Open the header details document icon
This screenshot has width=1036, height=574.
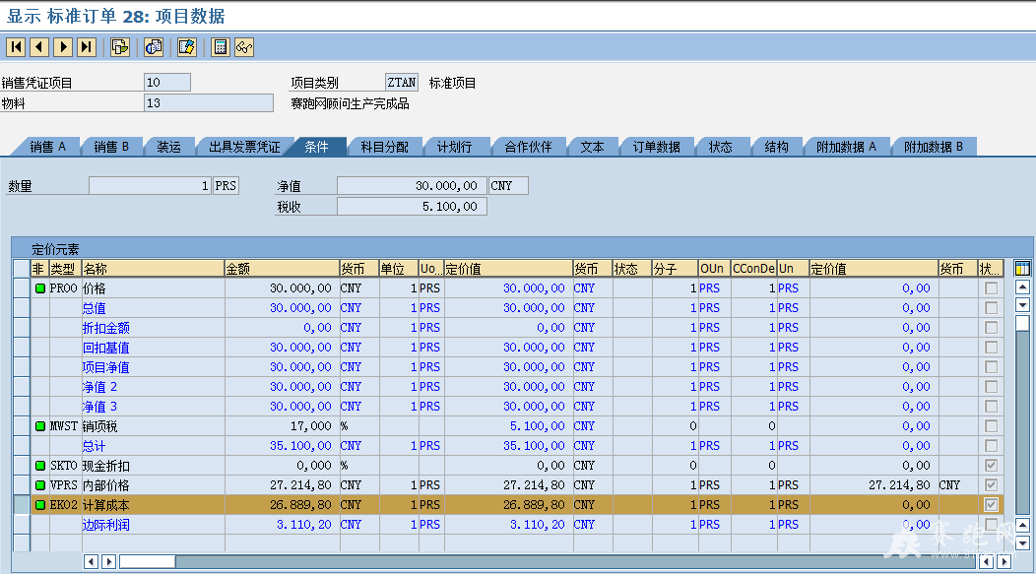click(119, 47)
